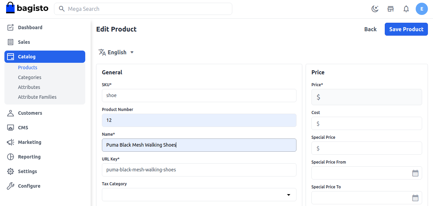This screenshot has height=206, width=433.
Task: Open the calendar picker for Special Price From
Action: pos(415,173)
